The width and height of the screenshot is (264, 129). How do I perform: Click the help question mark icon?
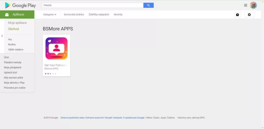tap(237, 15)
